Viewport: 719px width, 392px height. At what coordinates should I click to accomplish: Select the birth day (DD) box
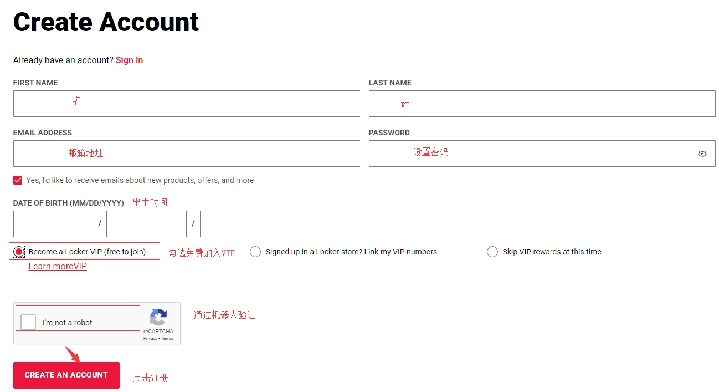(146, 224)
